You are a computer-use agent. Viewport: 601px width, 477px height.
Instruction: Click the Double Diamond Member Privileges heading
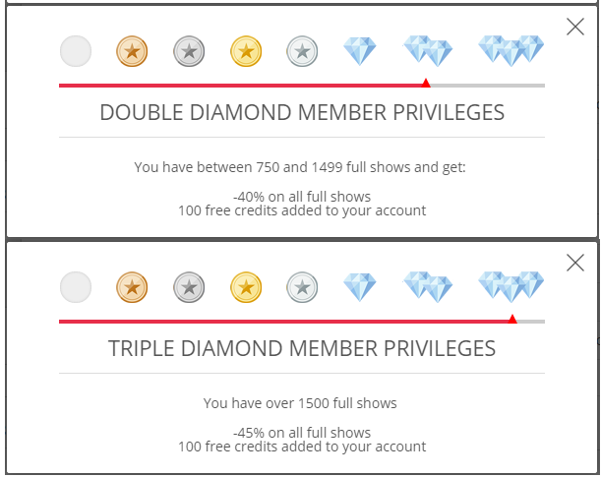(x=302, y=112)
